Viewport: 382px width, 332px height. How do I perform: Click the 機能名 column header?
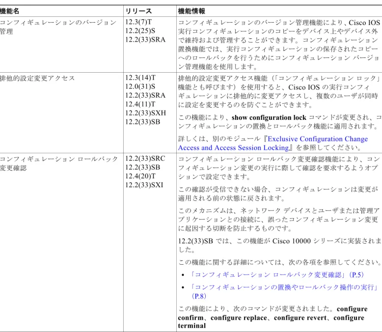(9, 11)
